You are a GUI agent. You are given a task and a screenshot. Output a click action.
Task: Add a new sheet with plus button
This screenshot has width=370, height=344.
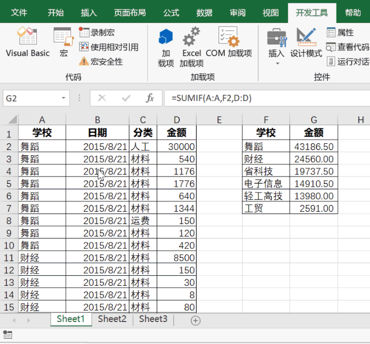(x=195, y=320)
